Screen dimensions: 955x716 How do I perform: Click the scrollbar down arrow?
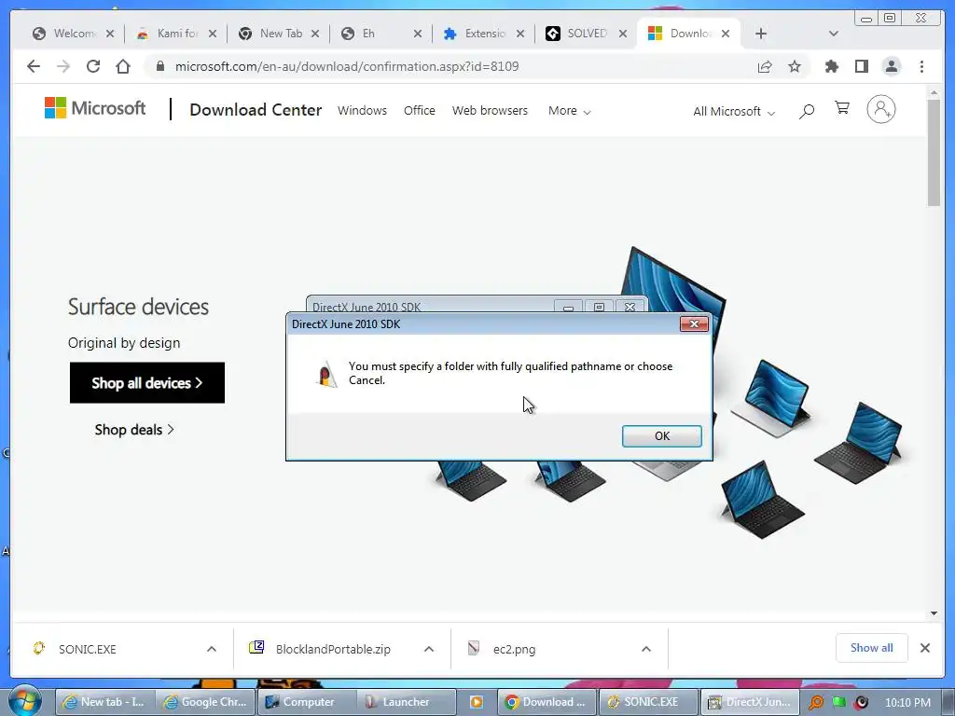click(934, 613)
